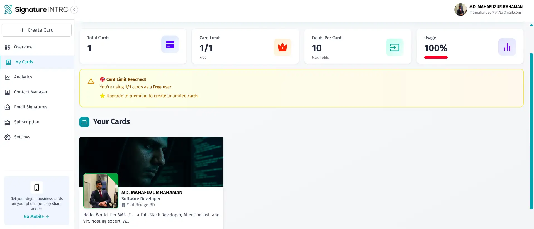
Task: Click the card profile photo
Action: click(x=101, y=191)
